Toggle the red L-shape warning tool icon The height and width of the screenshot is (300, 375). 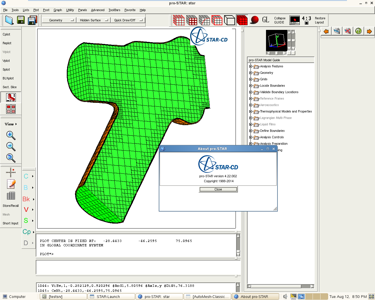11,97
